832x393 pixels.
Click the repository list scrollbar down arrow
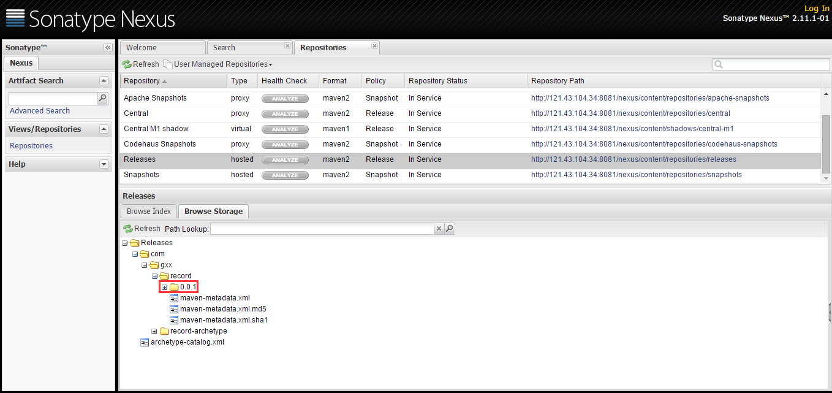tap(826, 178)
